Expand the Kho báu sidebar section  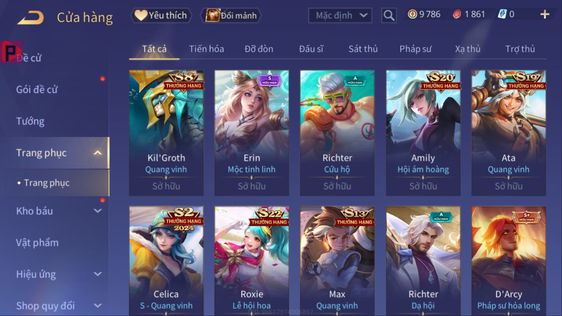(98, 211)
